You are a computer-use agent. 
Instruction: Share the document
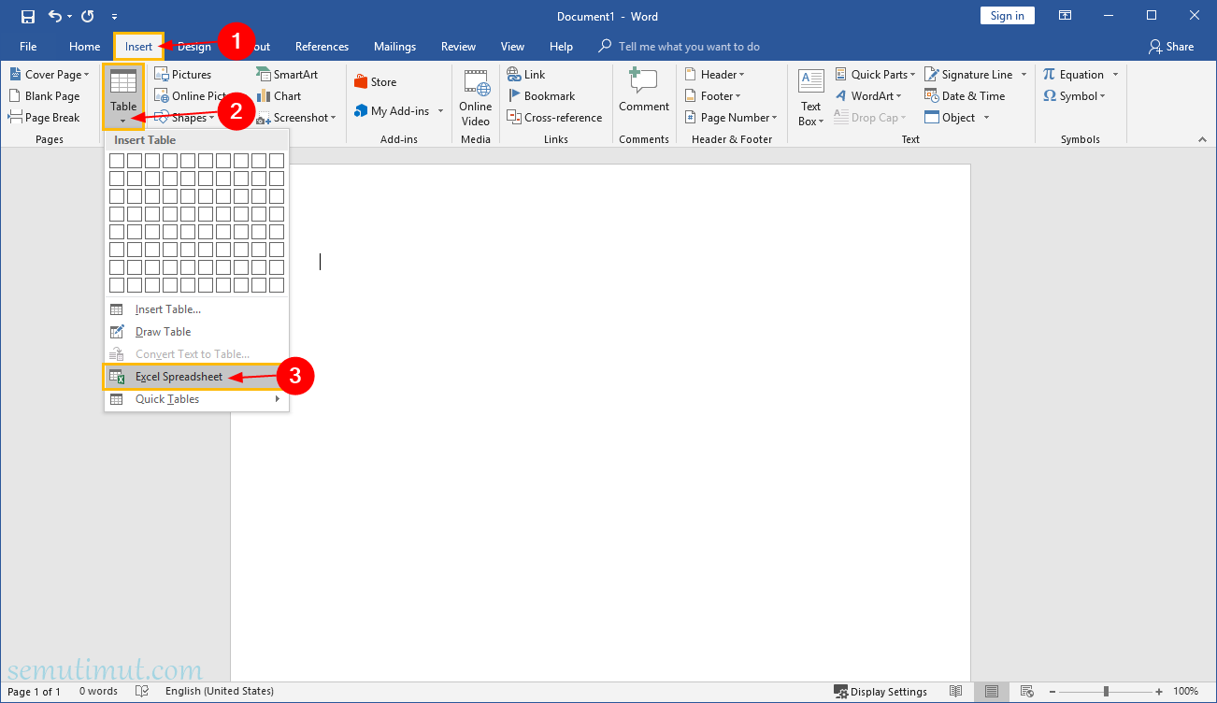[1171, 47]
